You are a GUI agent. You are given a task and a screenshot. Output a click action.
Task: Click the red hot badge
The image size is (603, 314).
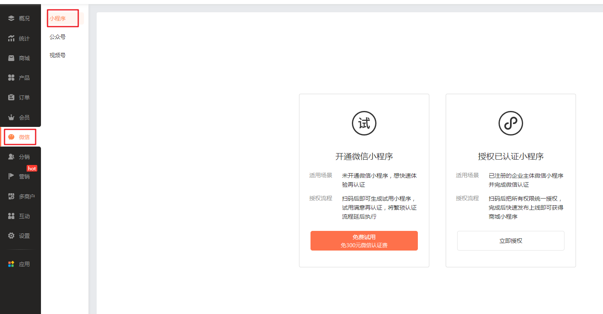[32, 168]
